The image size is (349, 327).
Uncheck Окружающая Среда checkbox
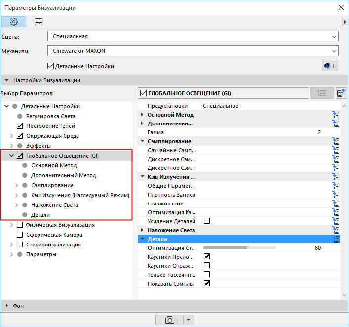click(x=20, y=136)
